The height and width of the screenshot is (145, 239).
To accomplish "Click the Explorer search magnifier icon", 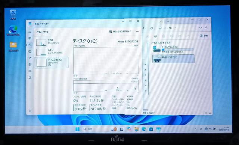I will [206, 28].
